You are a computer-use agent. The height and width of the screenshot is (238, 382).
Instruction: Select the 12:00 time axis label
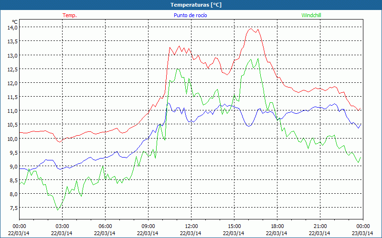coord(191,226)
